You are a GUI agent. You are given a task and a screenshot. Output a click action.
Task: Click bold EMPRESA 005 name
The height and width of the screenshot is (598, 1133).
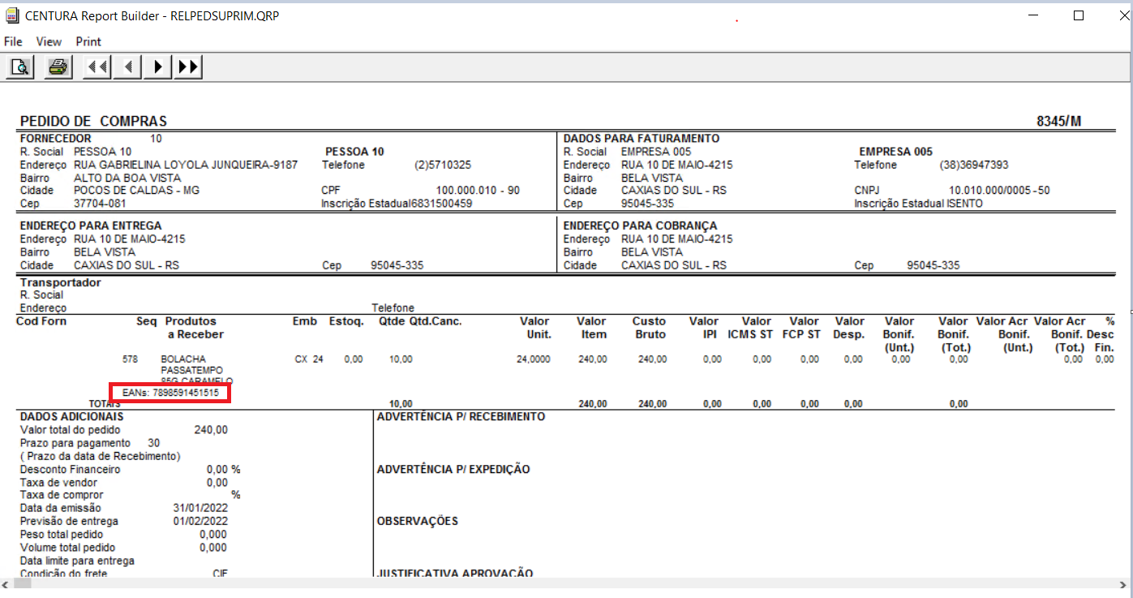pos(895,152)
